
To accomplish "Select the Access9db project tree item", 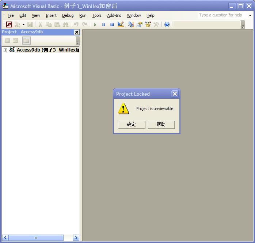I will tap(48, 50).
